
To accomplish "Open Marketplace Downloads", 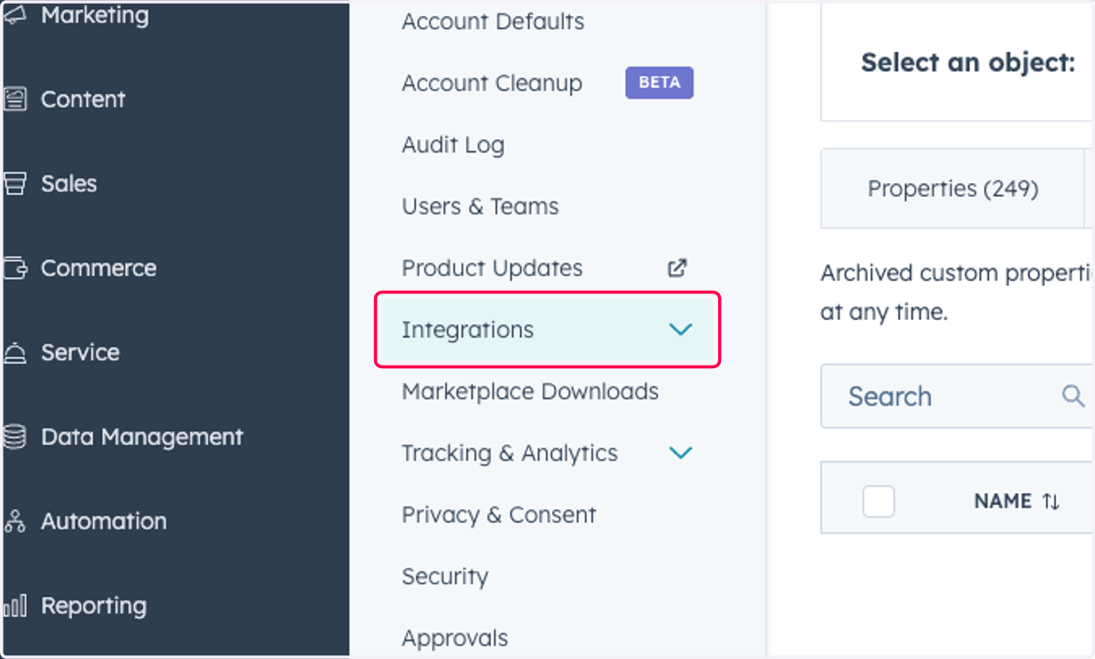I will click(x=530, y=391).
